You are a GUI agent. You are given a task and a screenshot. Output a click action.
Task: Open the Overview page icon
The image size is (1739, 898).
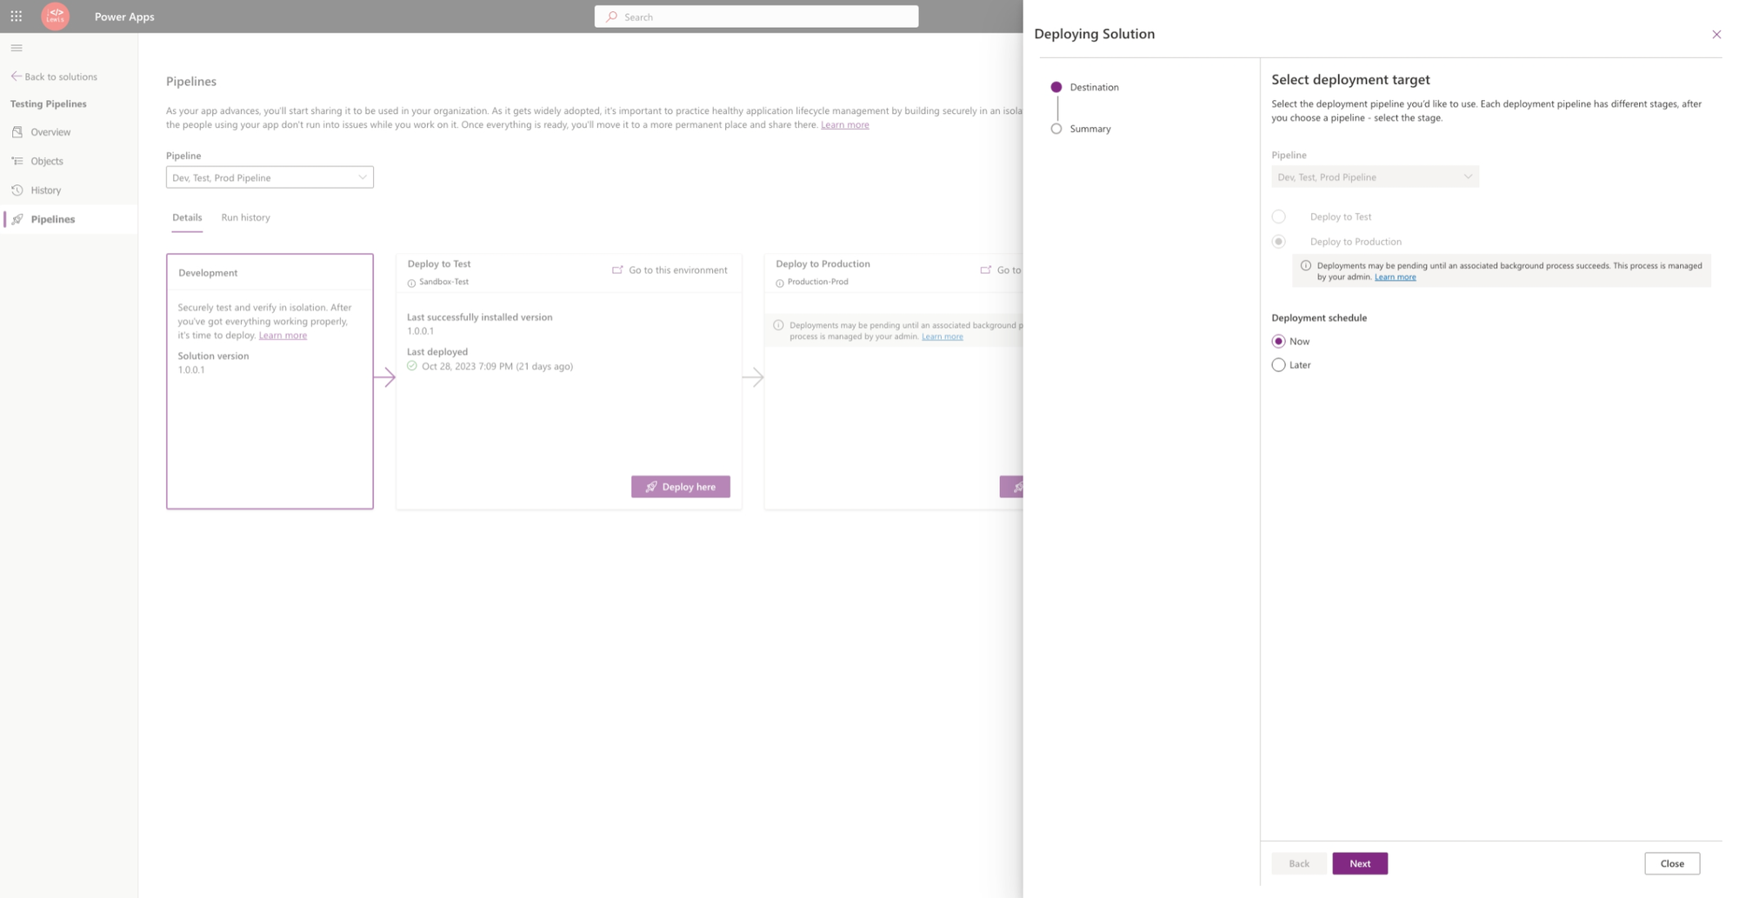point(17,131)
